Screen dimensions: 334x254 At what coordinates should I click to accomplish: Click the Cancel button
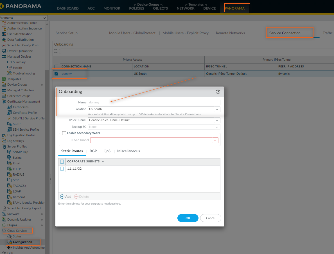[x=211, y=218]
